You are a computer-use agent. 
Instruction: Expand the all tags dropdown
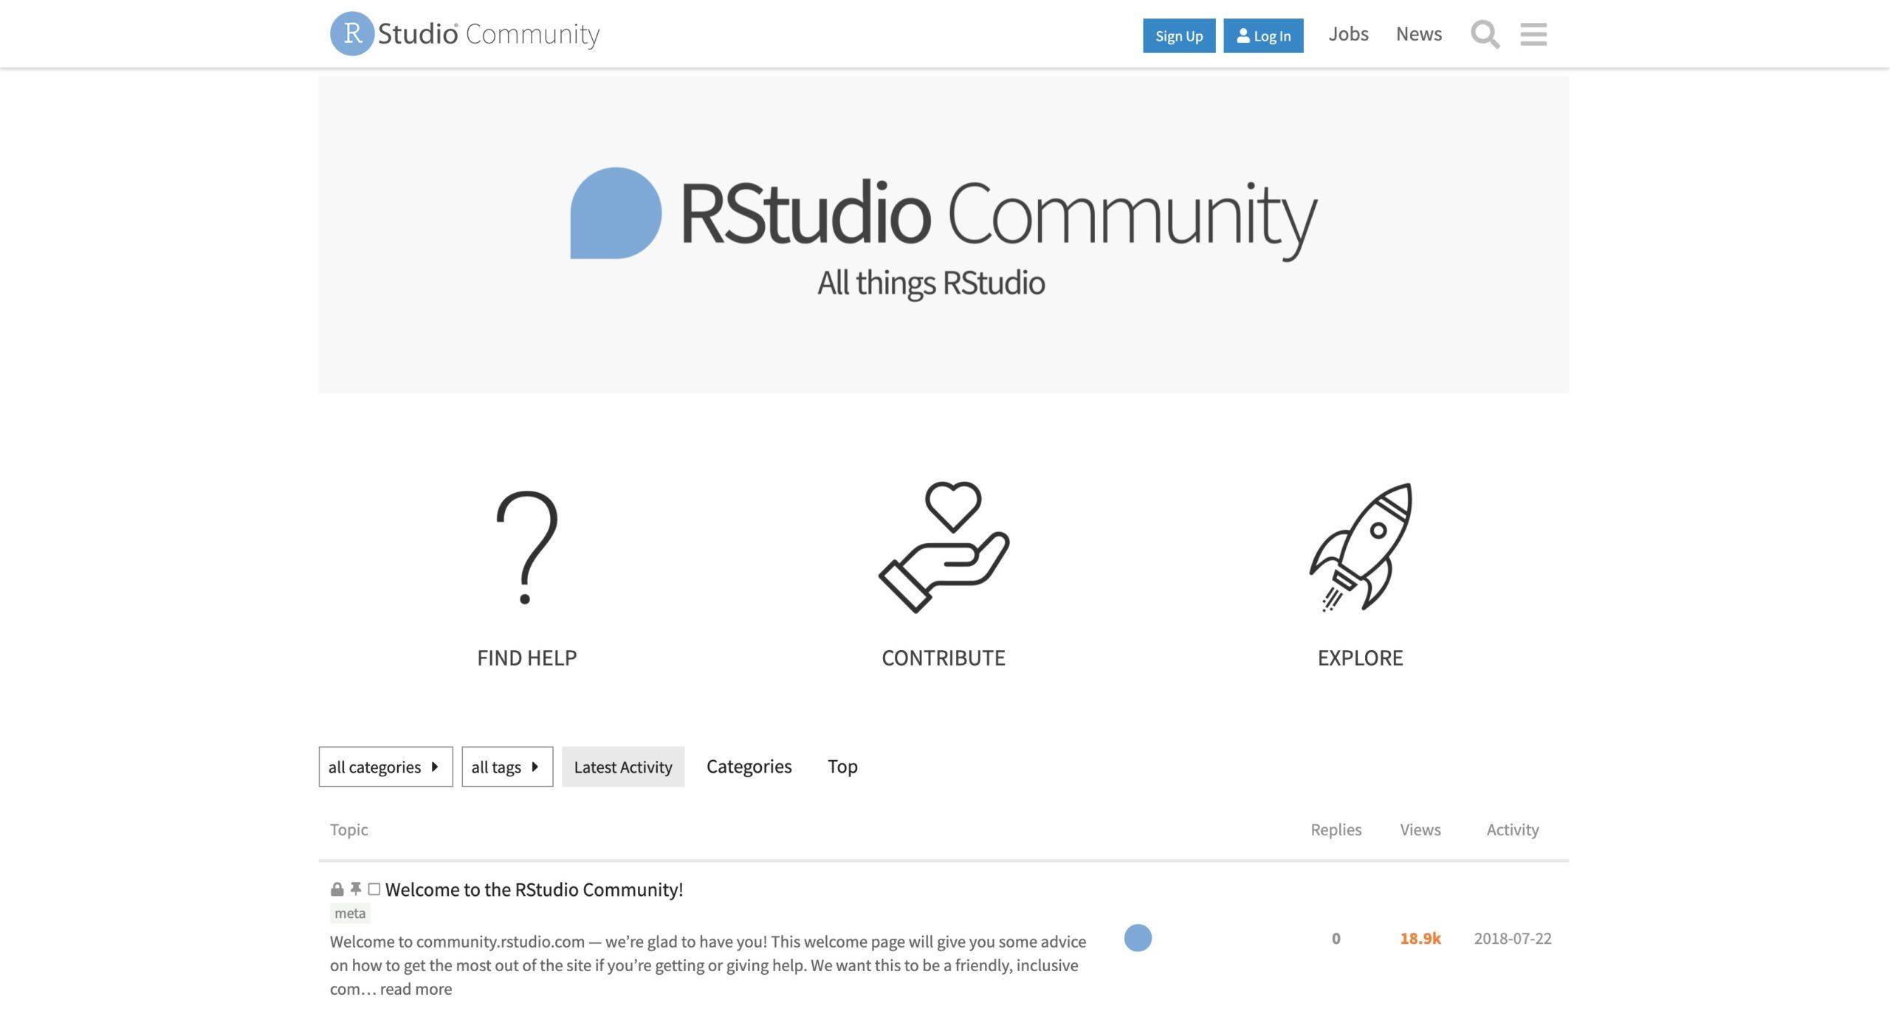click(507, 767)
